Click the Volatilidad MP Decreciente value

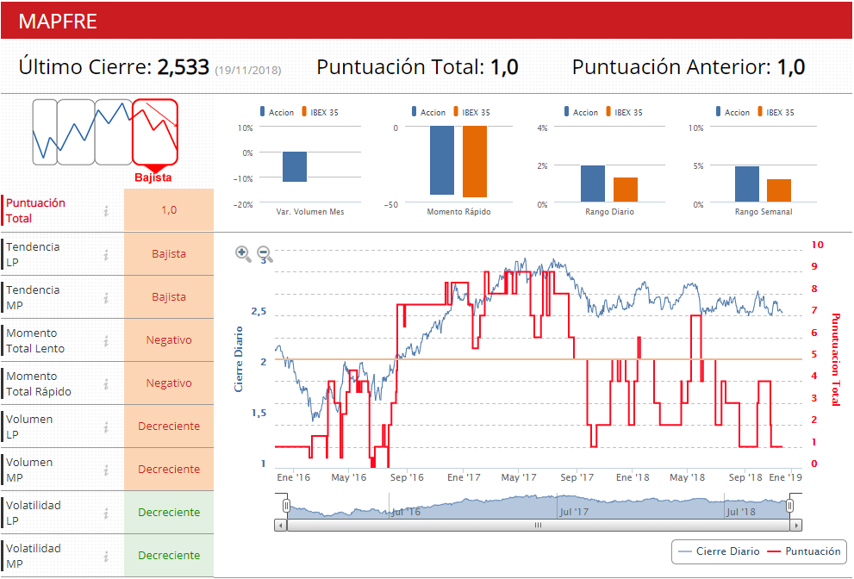tap(169, 555)
